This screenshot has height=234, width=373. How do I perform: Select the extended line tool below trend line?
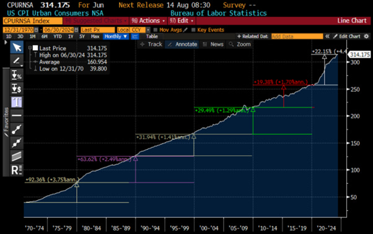(x=17, y=143)
